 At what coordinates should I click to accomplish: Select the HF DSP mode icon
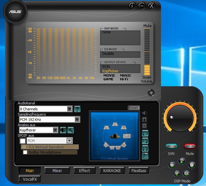(x=177, y=173)
